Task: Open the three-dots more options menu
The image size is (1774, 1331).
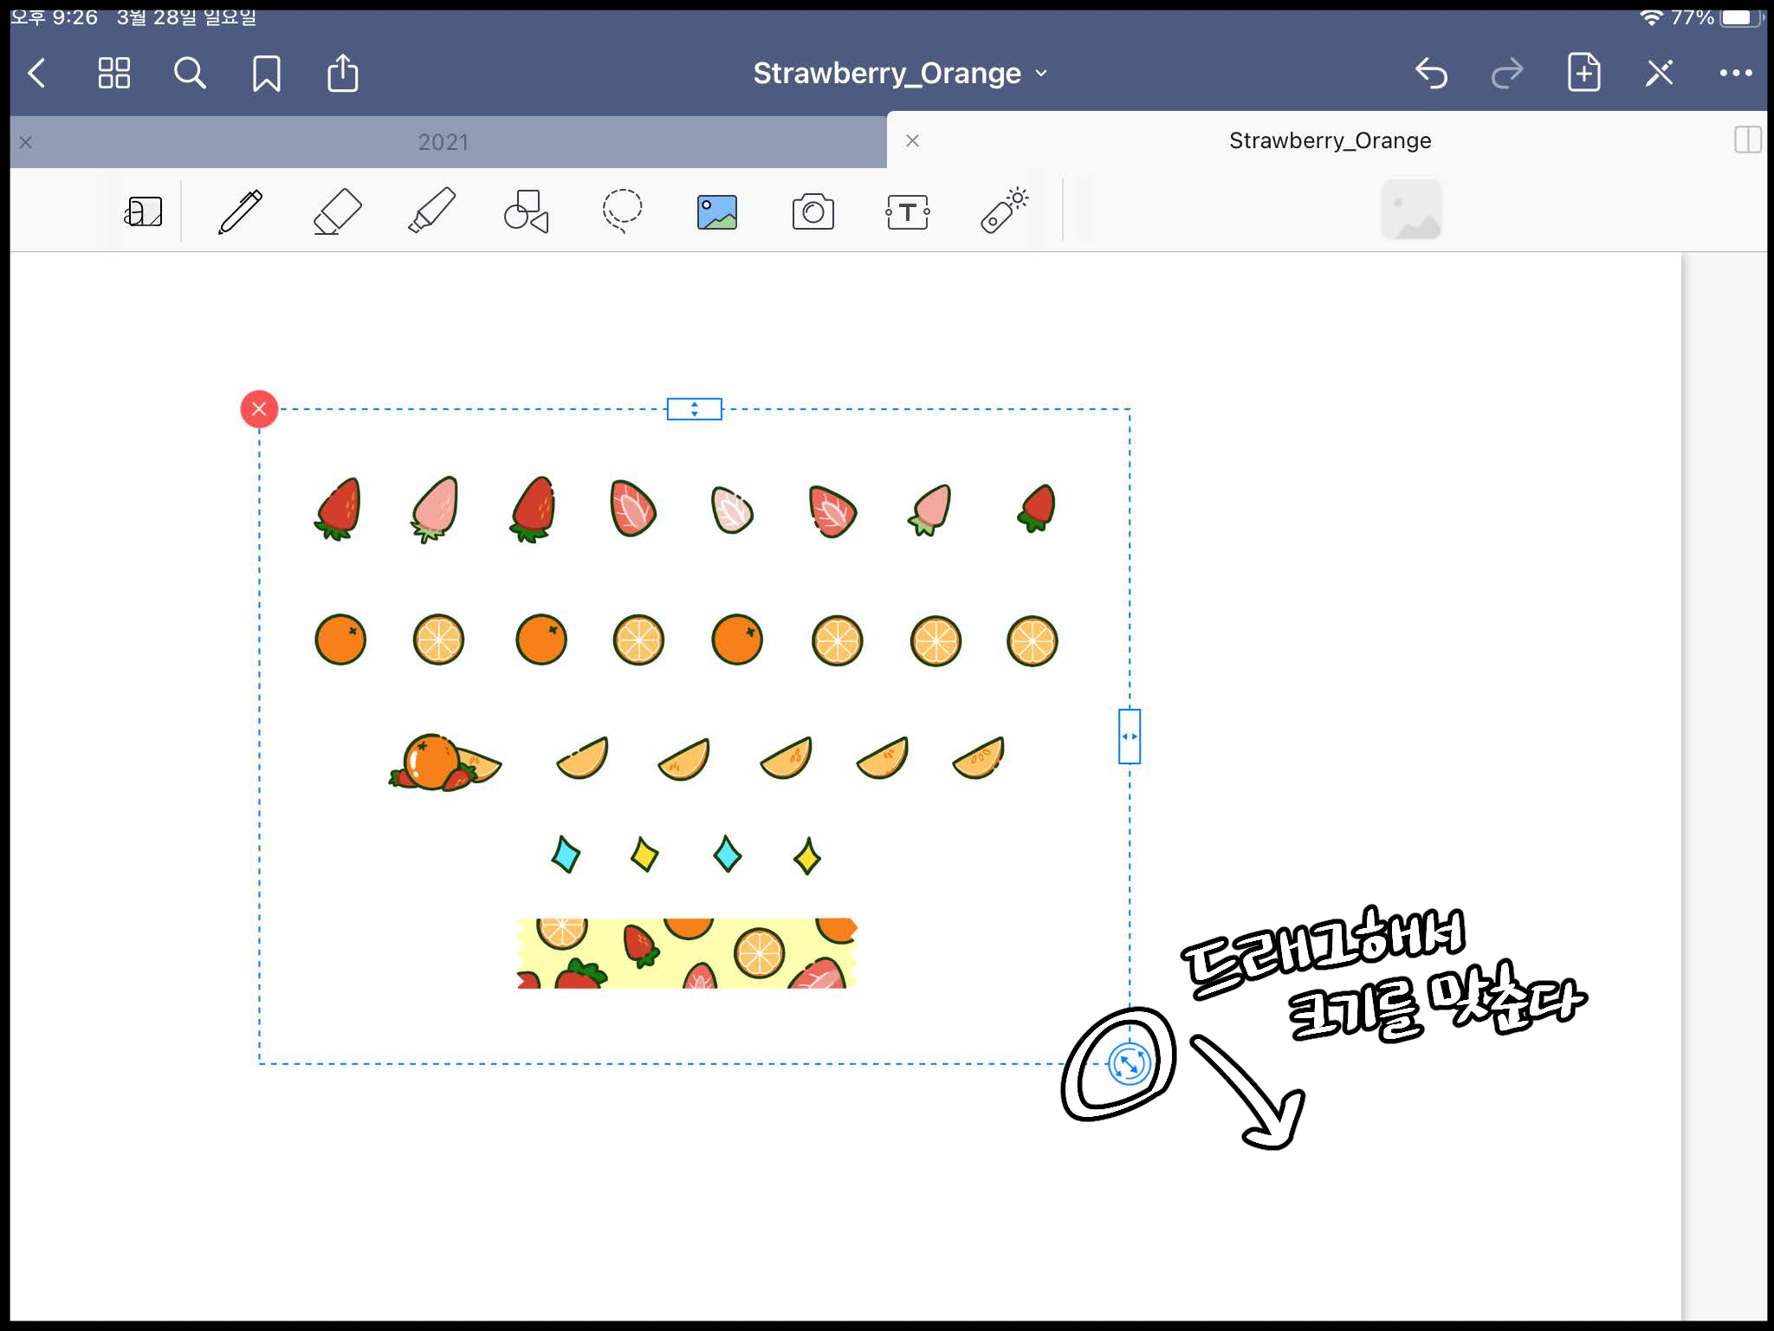Action: coord(1735,73)
